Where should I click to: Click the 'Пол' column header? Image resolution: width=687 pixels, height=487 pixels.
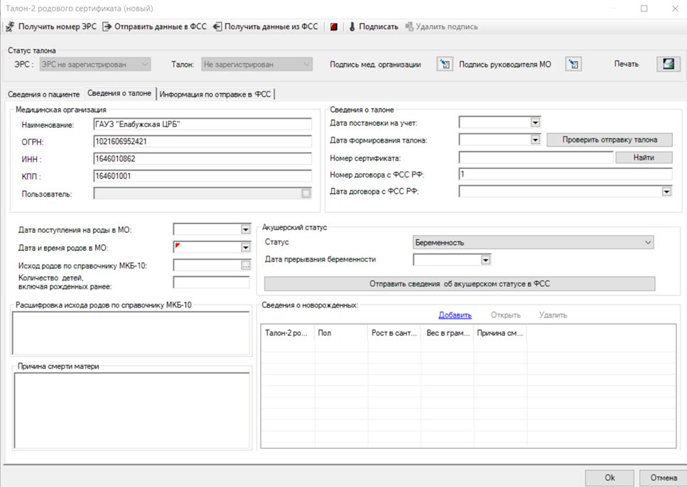click(341, 333)
